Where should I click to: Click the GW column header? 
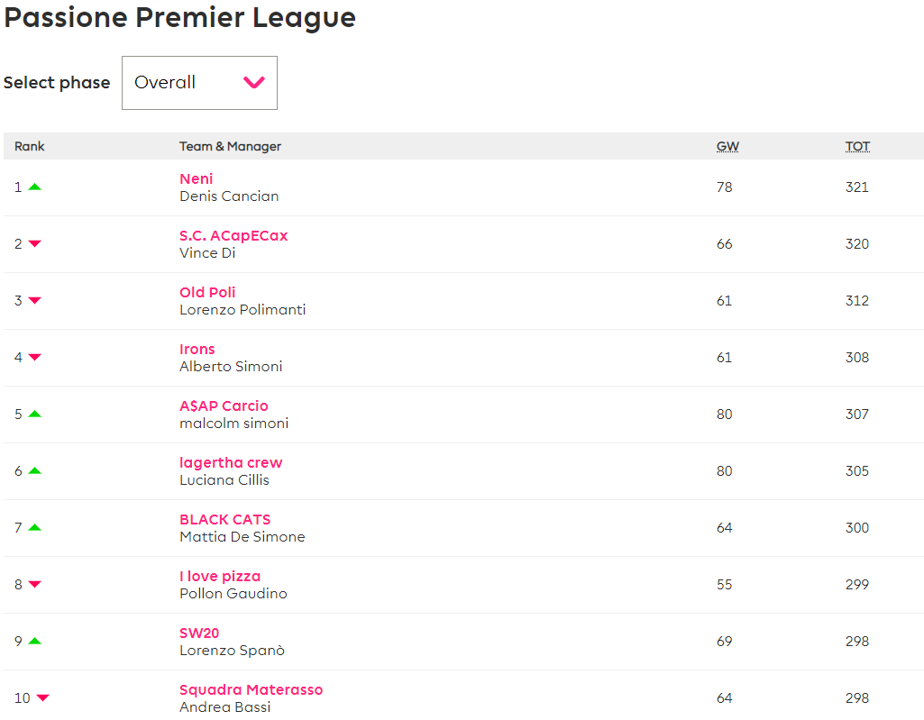727,146
